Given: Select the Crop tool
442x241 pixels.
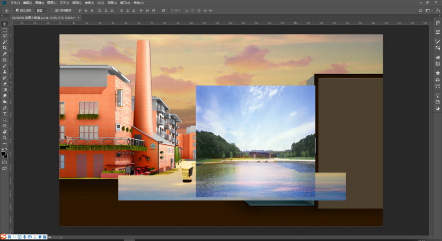Looking at the screenshot, I should pos(5,48).
